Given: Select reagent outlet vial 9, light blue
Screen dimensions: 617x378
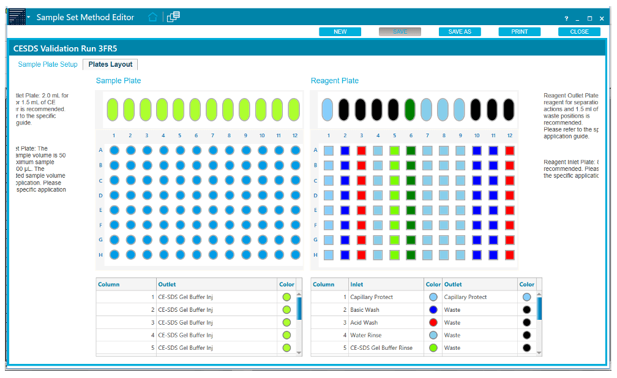Looking at the screenshot, I should click(x=459, y=110).
